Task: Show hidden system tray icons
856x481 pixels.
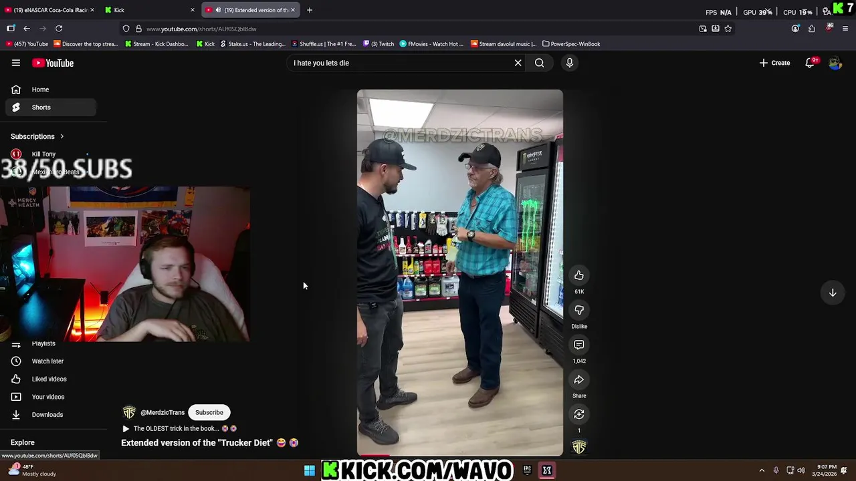Action: [x=761, y=470]
